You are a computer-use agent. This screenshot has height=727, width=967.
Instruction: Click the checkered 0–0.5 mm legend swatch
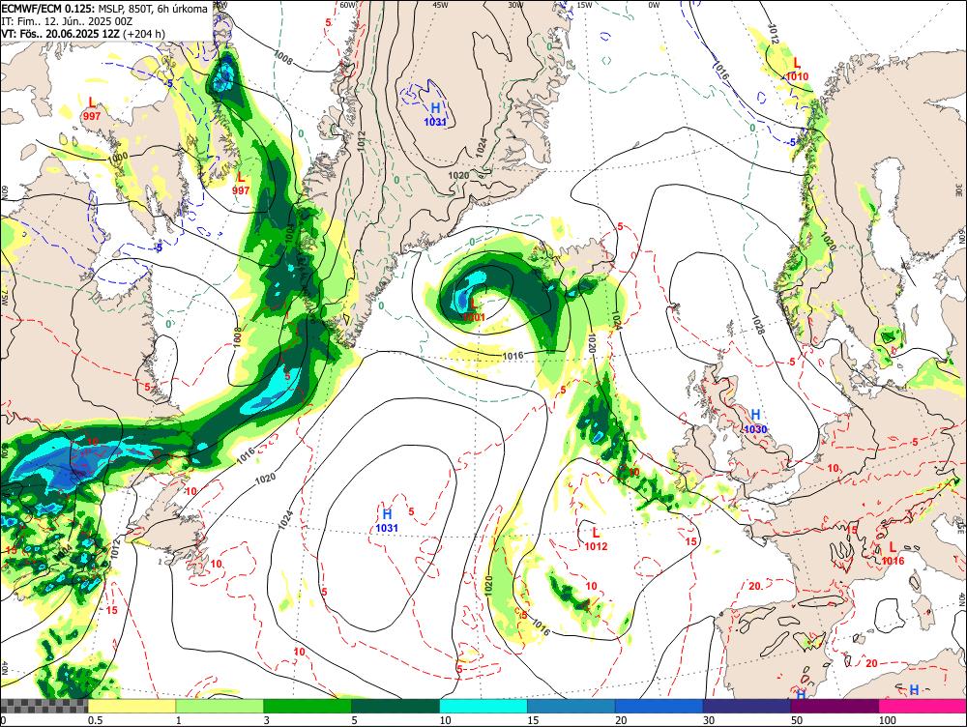click(44, 706)
